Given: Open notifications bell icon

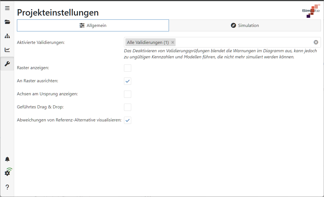Looking at the screenshot, I should (x=7, y=159).
